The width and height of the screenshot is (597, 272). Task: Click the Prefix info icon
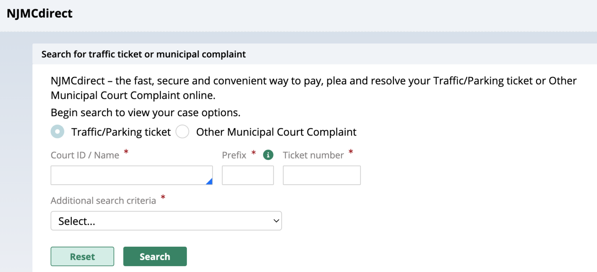coord(268,155)
